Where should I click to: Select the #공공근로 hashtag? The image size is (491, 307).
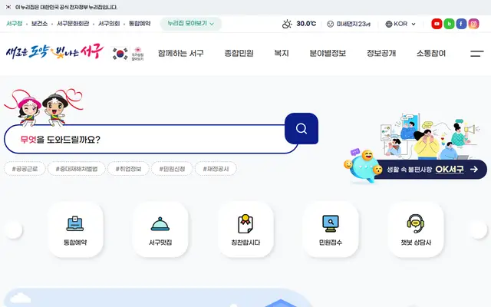click(x=25, y=169)
